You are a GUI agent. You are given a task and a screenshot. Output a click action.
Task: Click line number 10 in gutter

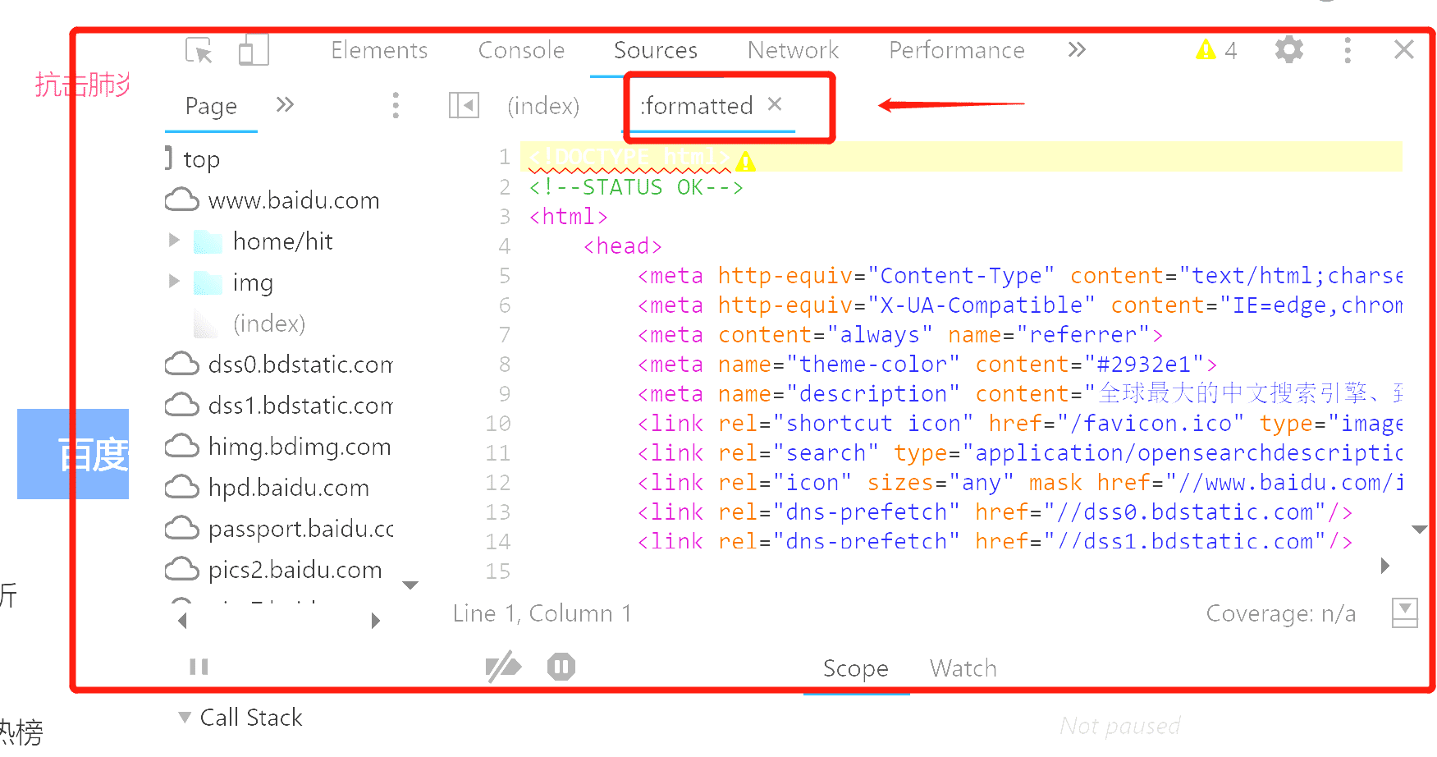498,424
